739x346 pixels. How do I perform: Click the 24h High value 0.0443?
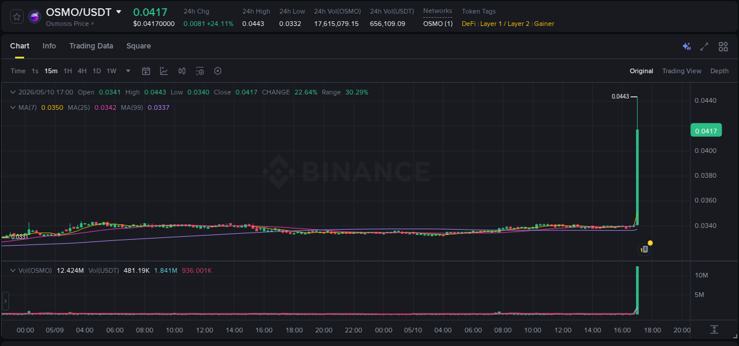(253, 24)
